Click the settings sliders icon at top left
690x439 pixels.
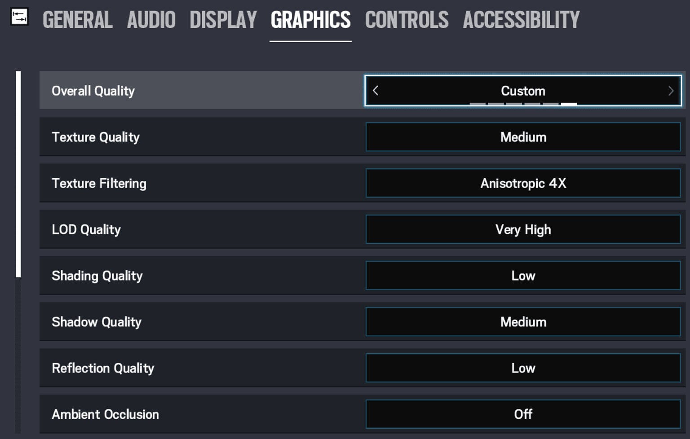pyautogui.click(x=19, y=17)
